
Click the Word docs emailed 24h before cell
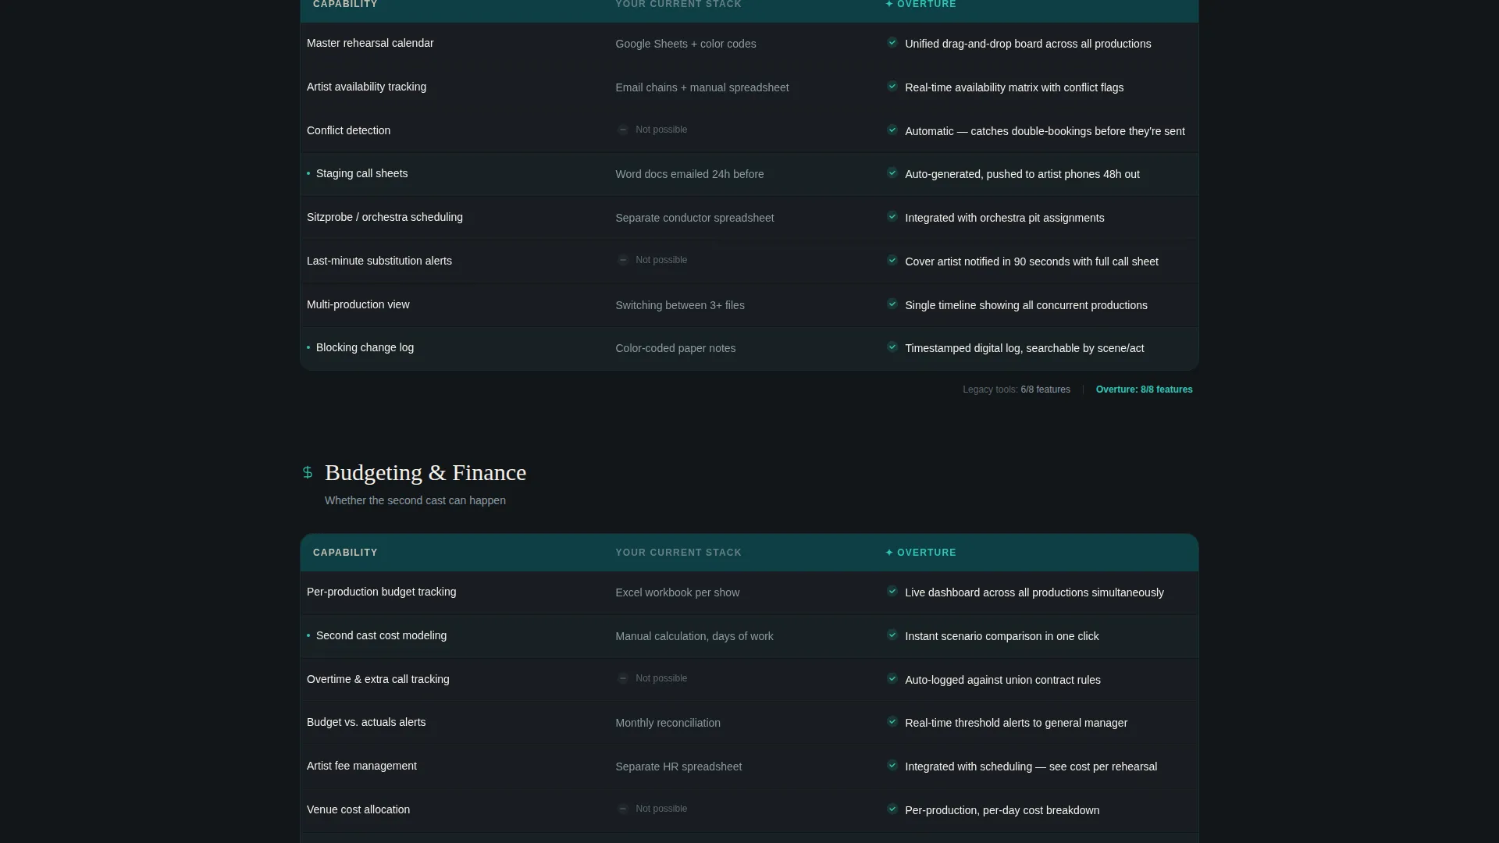point(689,174)
